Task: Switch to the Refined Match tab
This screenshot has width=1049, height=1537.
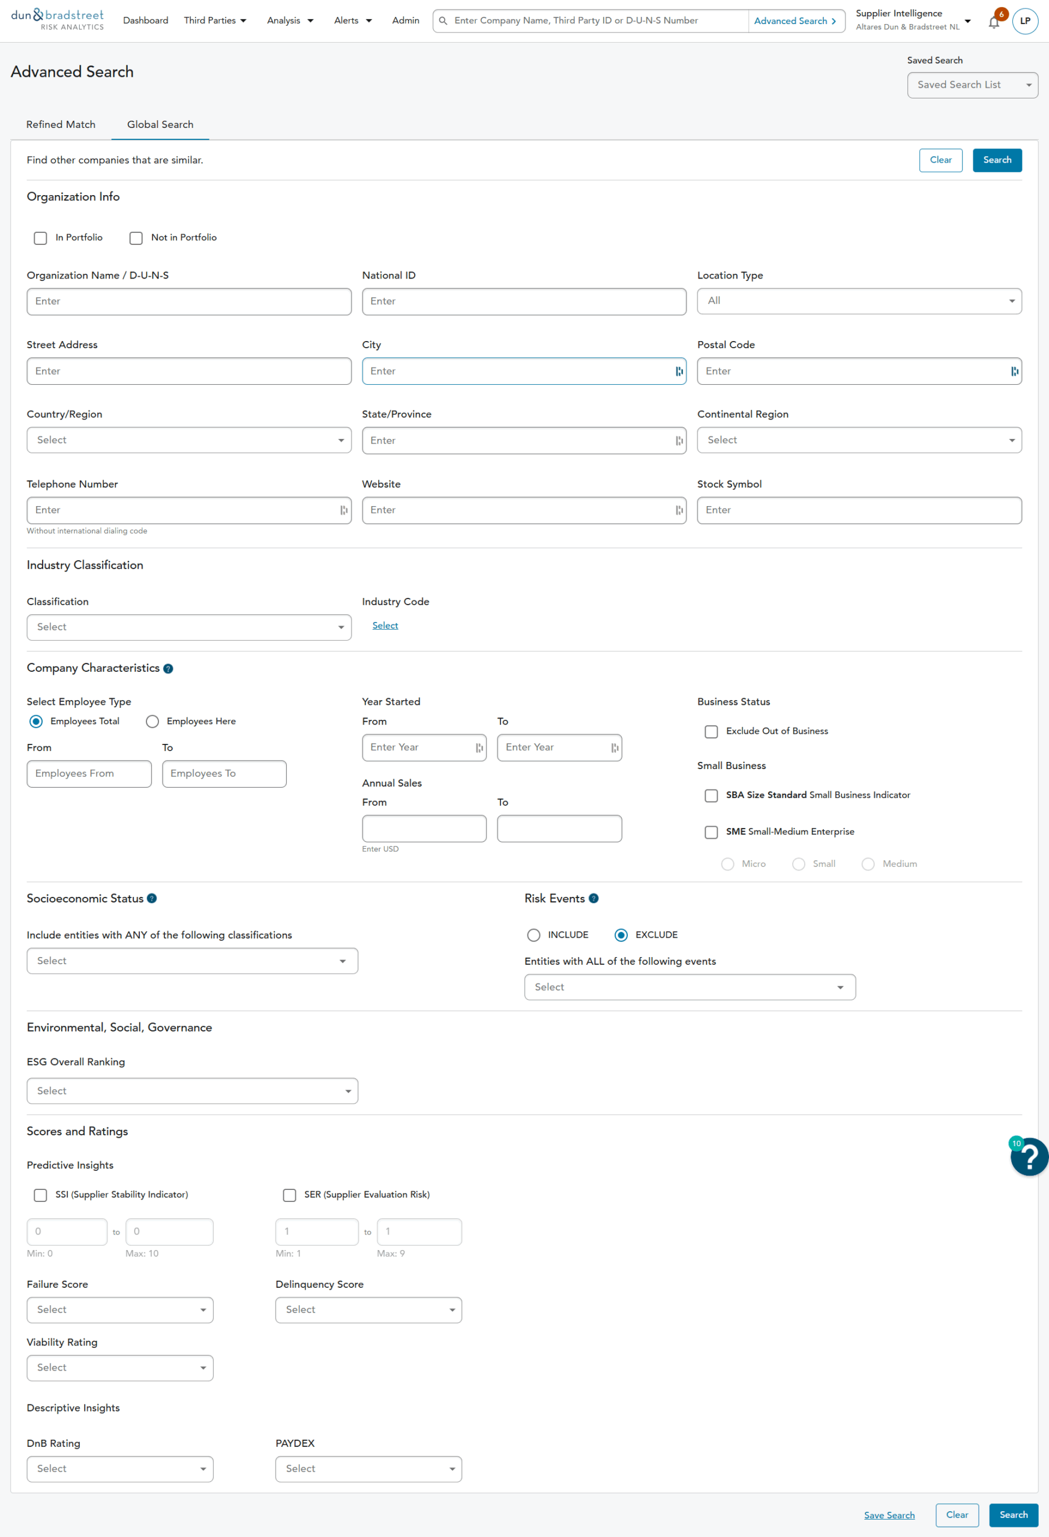Action: click(x=61, y=124)
